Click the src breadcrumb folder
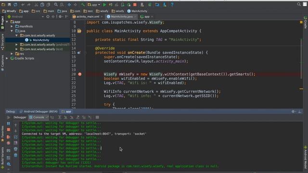The height and width of the screenshot is (173, 308). 36,11
